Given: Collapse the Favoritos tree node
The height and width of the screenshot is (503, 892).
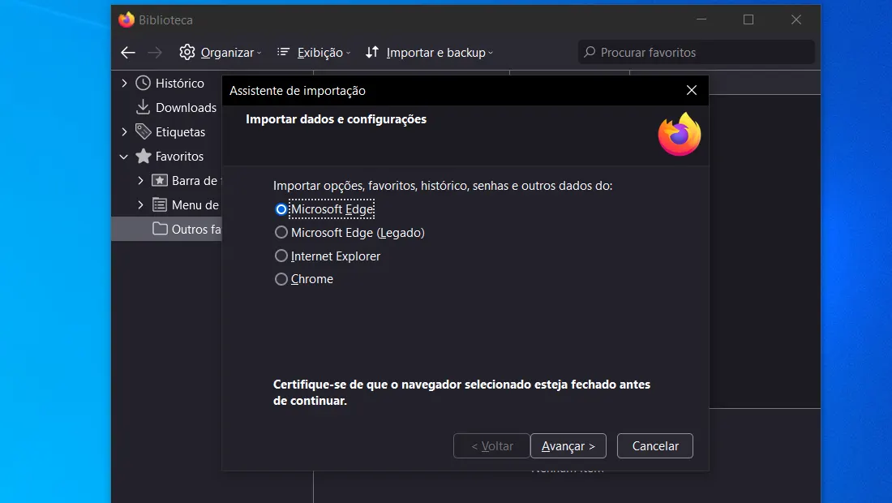Looking at the screenshot, I should point(124,156).
